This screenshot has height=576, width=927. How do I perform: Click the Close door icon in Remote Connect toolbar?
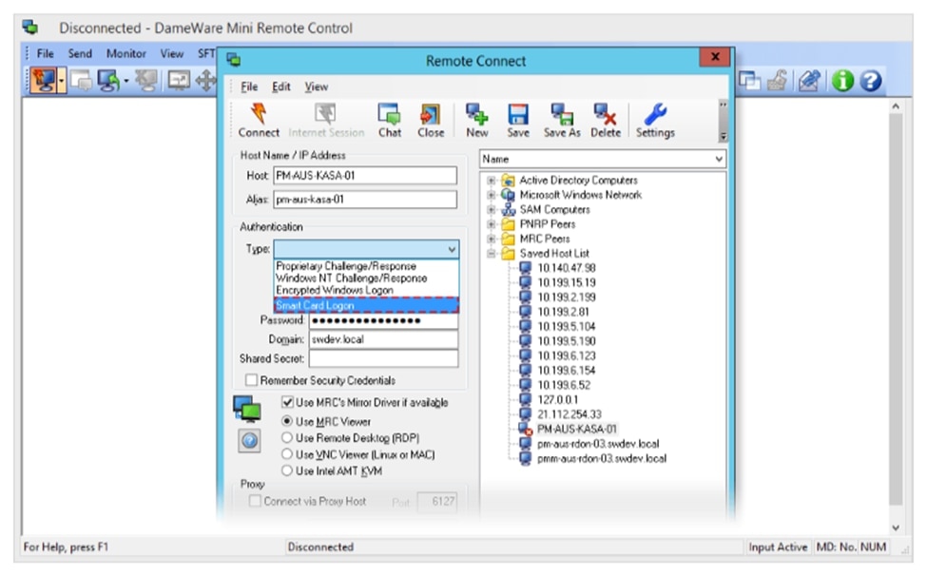point(431,121)
